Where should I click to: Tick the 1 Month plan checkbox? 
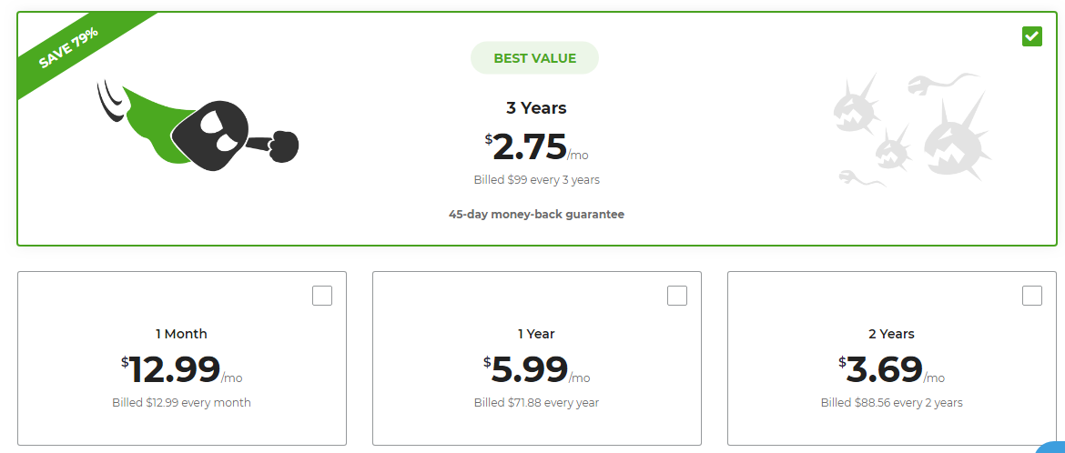click(x=322, y=296)
